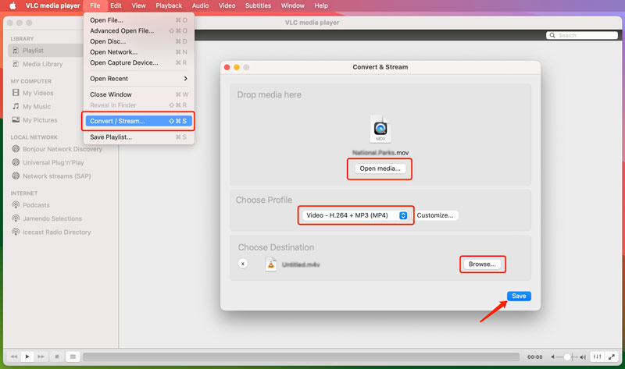Choose Save Playlist... menu entry
Viewport: 625px width, 369px height.
[138, 137]
